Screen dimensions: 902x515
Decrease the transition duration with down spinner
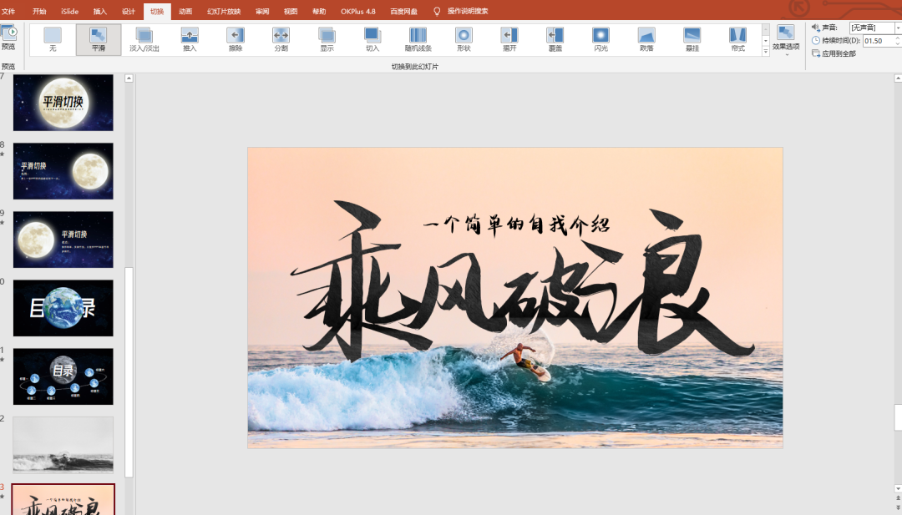[x=897, y=43]
